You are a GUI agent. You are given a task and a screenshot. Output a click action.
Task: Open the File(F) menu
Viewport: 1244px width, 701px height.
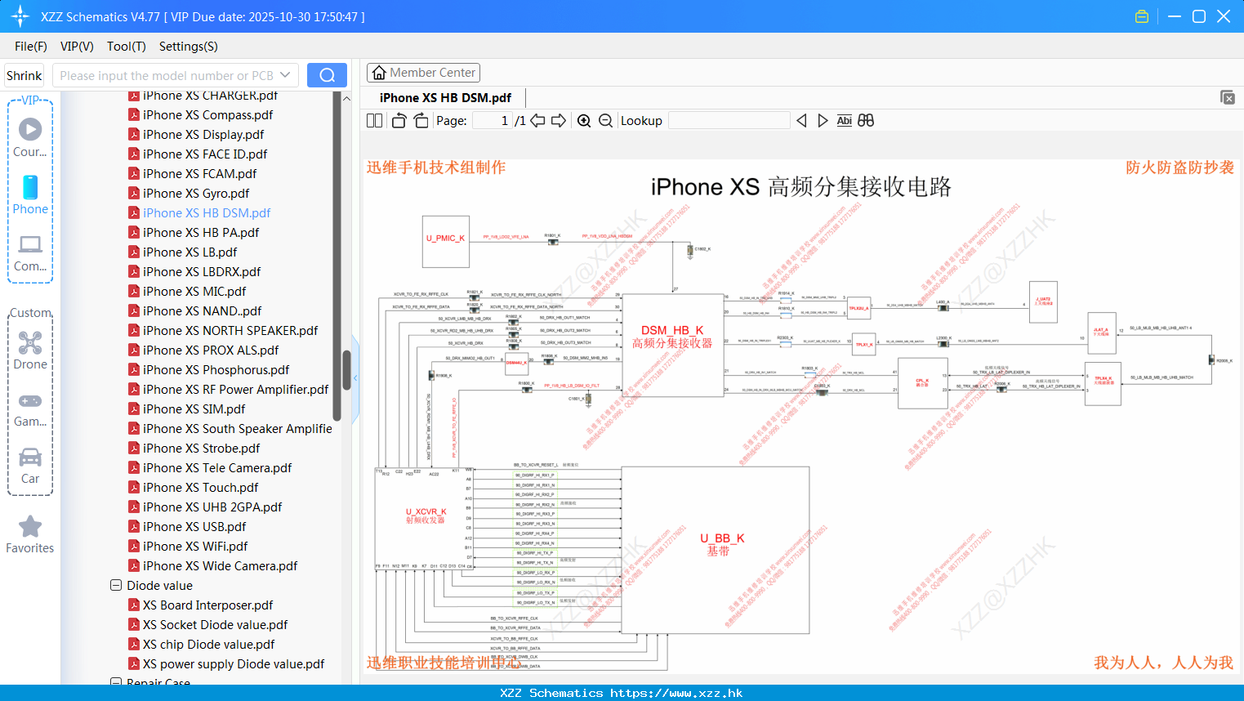[x=31, y=47]
